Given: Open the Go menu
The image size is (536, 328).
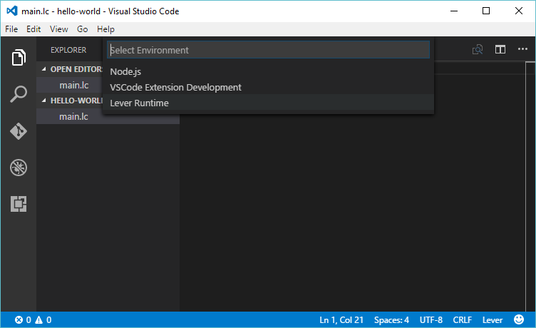Looking at the screenshot, I should point(83,29).
